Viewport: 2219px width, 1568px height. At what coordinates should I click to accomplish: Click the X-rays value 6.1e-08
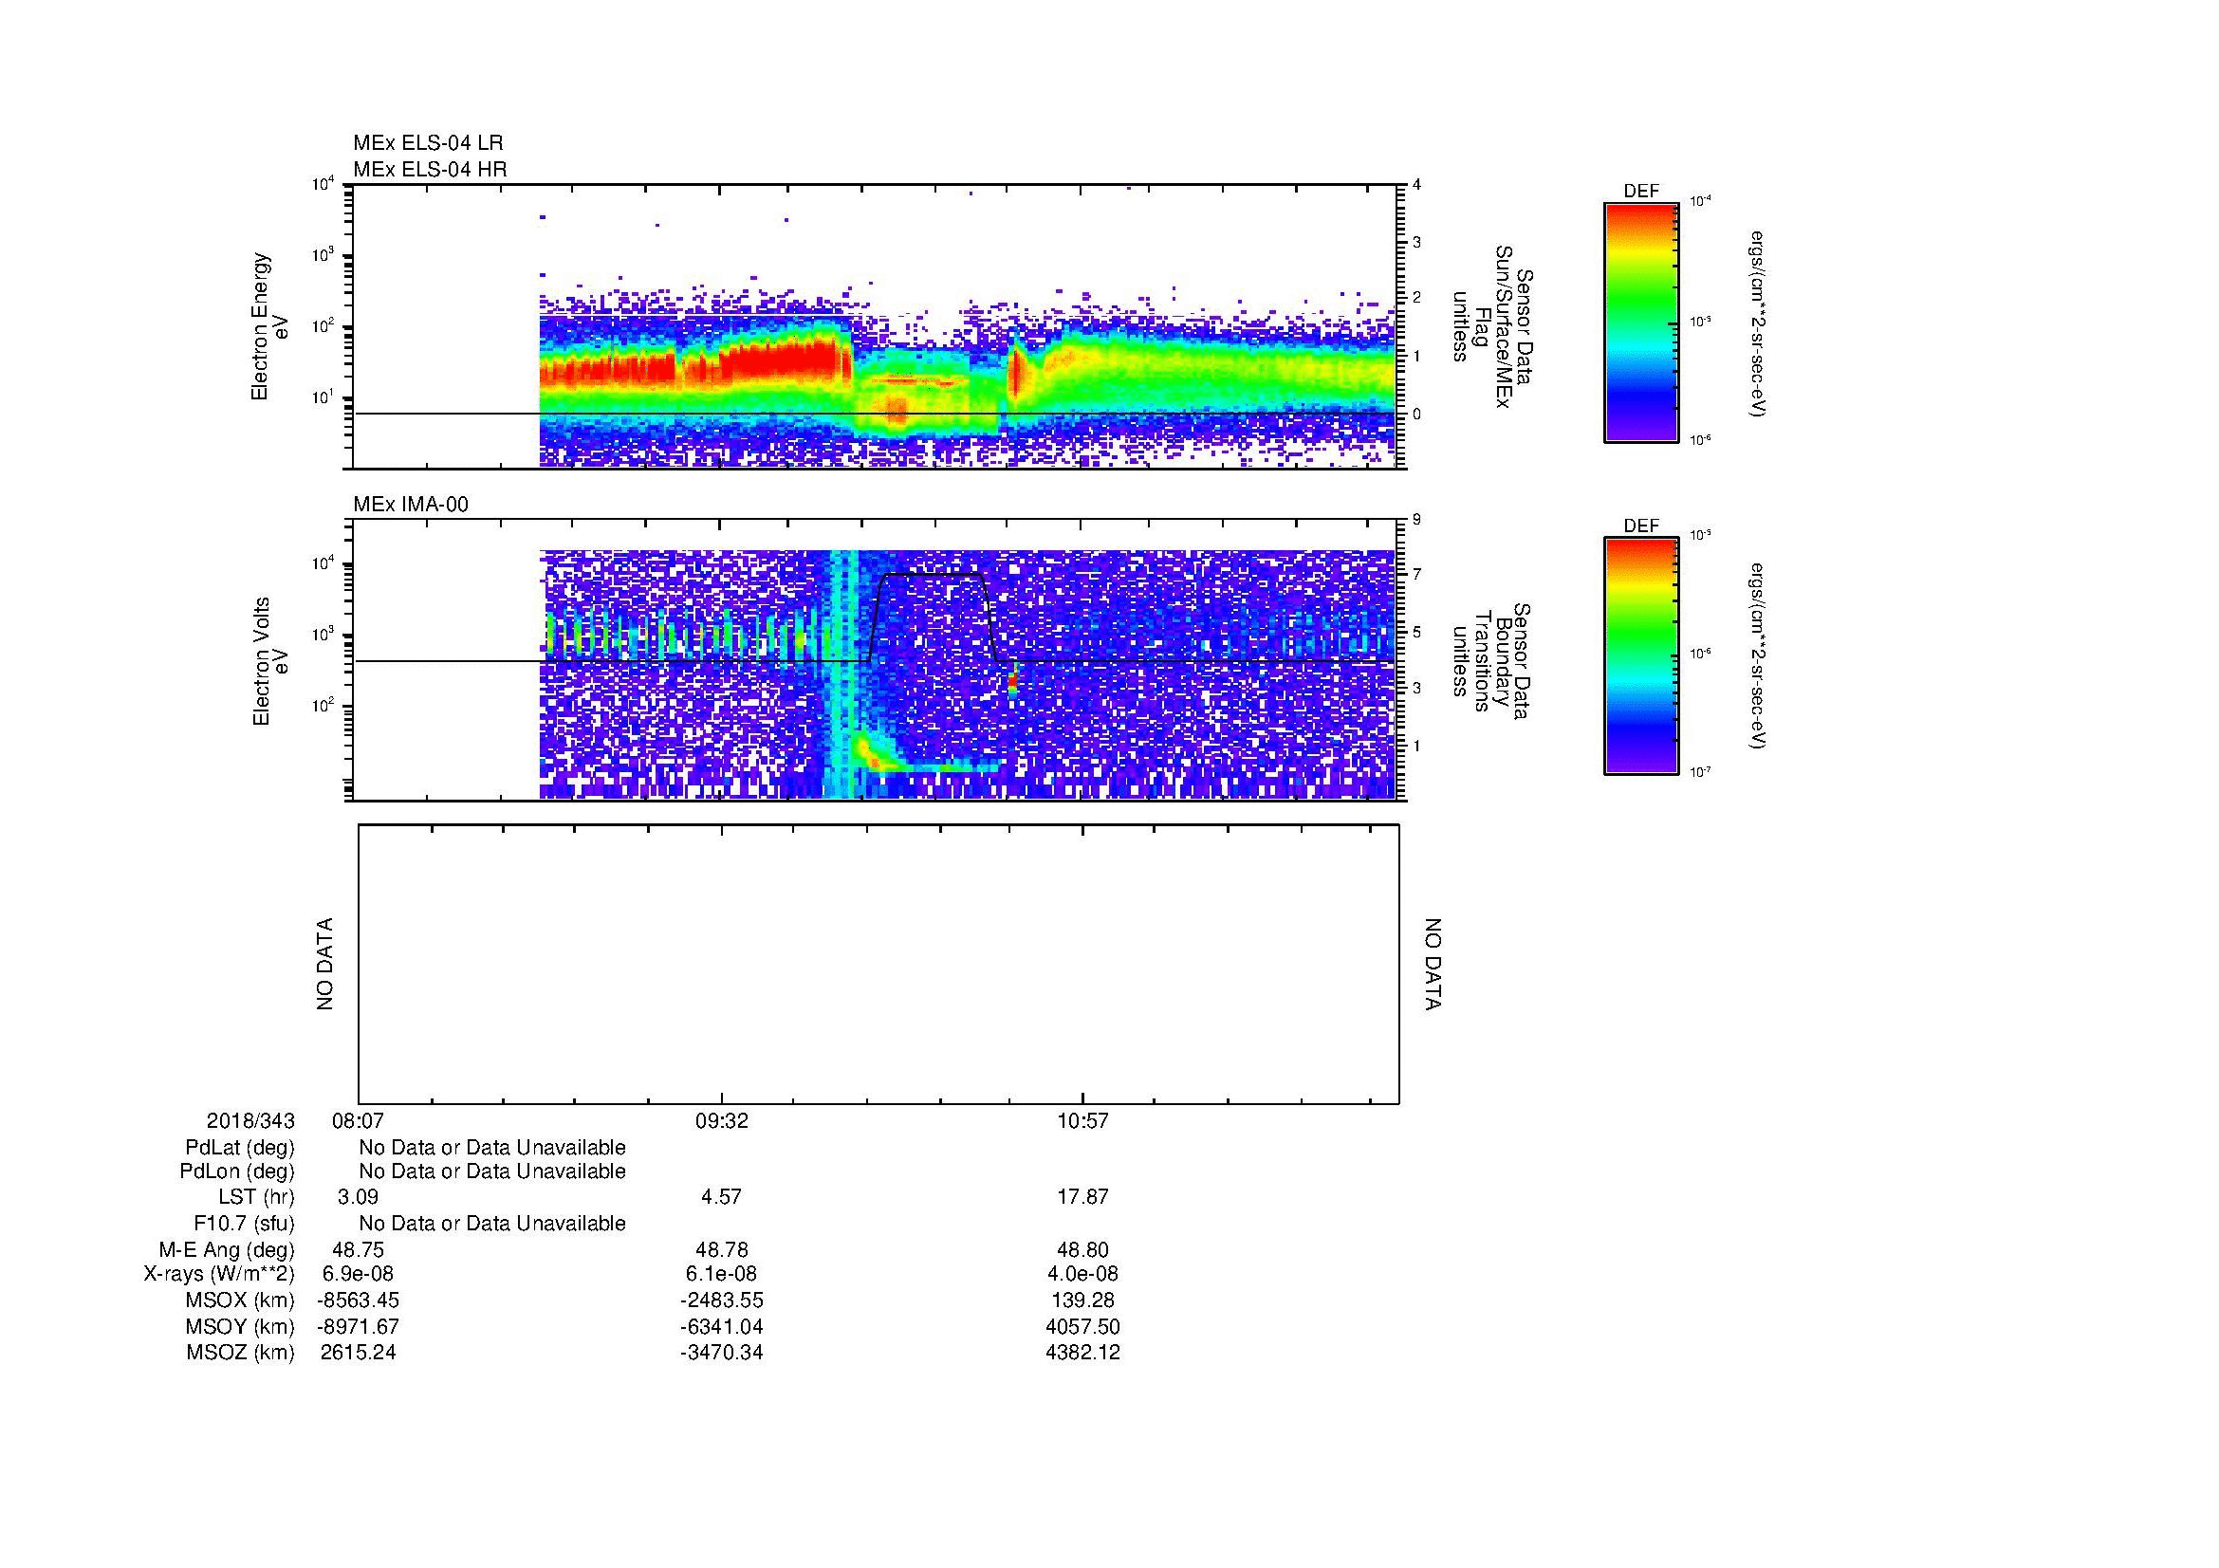coord(721,1274)
